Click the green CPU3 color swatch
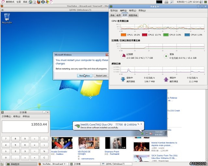The image size is (208, 166). (x=166, y=35)
